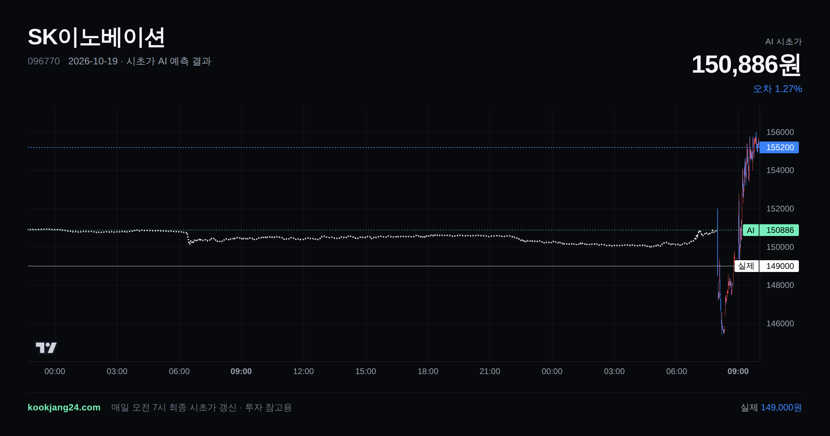Click the white 실제 149000 price label
This screenshot has height=436, width=830.
click(x=767, y=266)
